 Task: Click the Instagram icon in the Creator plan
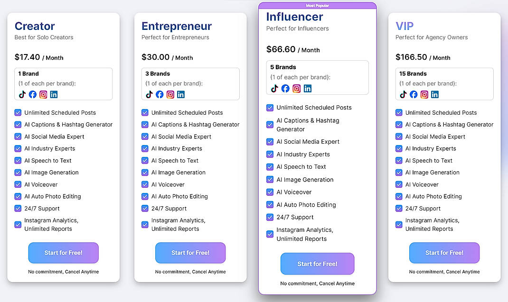coord(43,94)
